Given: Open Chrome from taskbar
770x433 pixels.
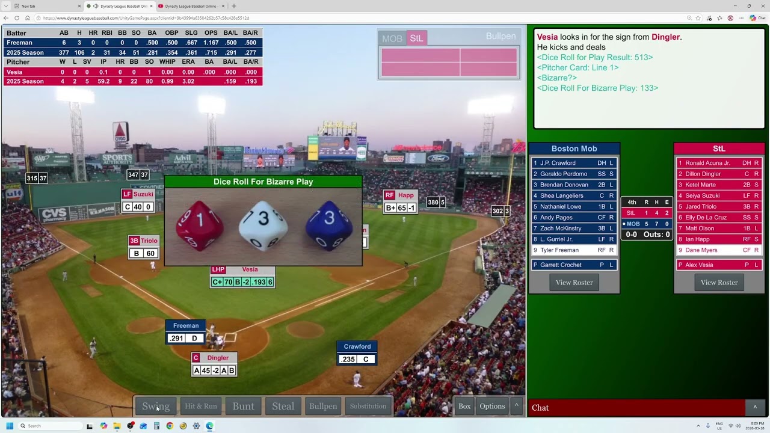Looking at the screenshot, I should (x=170, y=426).
